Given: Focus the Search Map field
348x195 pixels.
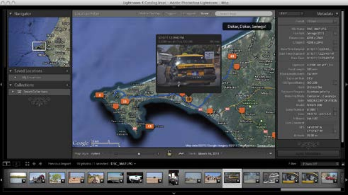Looking at the screenshot, I should (x=244, y=13).
